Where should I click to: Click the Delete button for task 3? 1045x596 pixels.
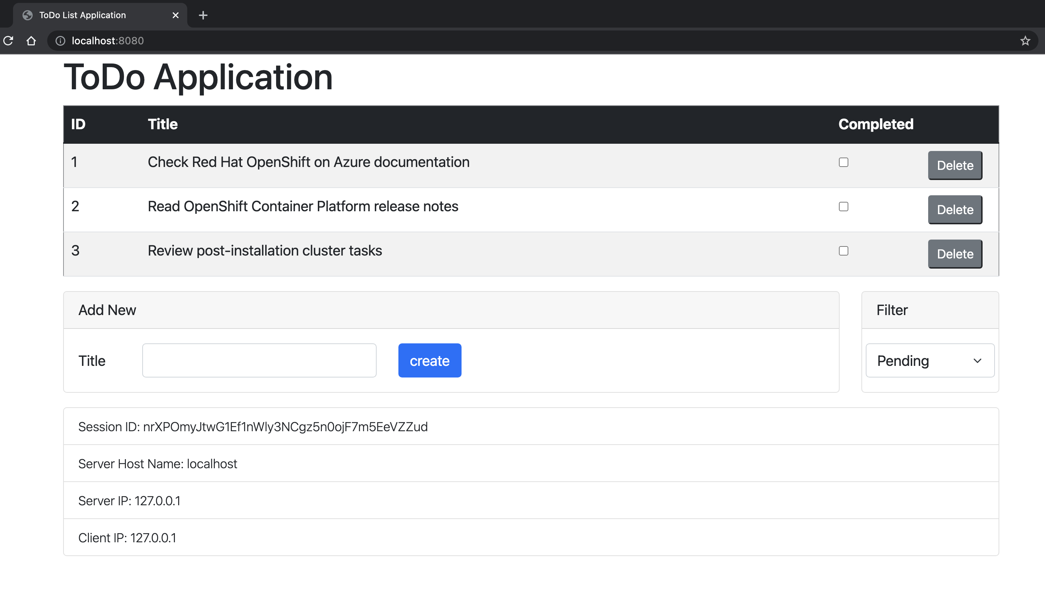click(x=955, y=253)
